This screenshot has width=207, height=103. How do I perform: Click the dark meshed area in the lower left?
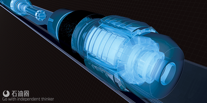pos(33,59)
